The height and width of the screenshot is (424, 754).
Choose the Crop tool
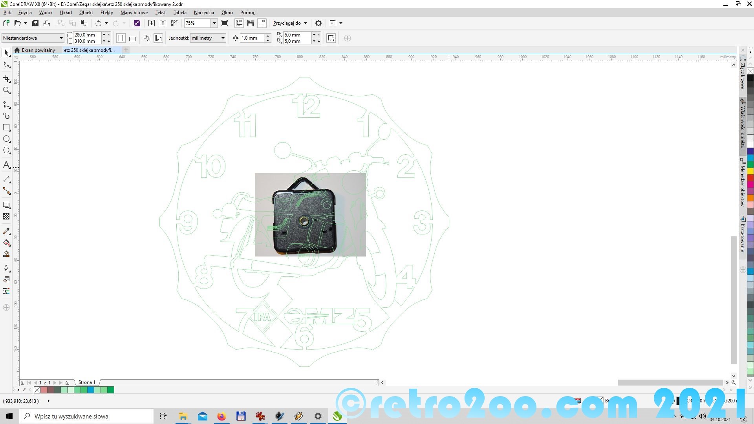pos(6,79)
